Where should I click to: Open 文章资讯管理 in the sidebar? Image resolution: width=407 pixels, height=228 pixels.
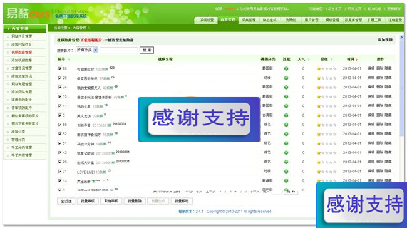click(x=21, y=68)
